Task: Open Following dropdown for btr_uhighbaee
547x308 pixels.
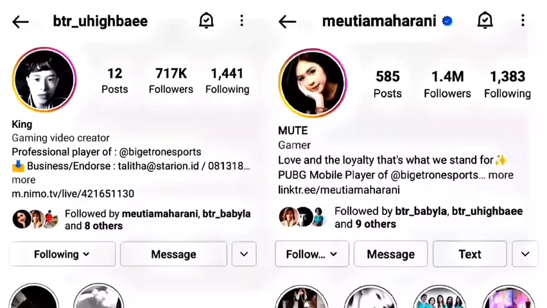Action: 62,254
